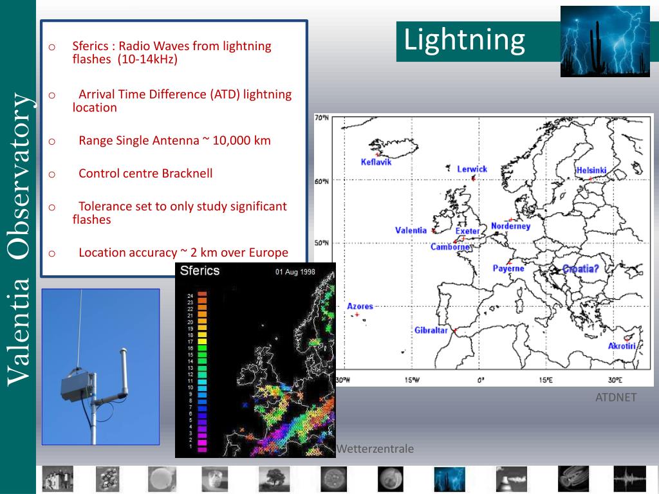Open the grey cup-shaped object thumbnail
The image size is (659, 494).
(215, 479)
